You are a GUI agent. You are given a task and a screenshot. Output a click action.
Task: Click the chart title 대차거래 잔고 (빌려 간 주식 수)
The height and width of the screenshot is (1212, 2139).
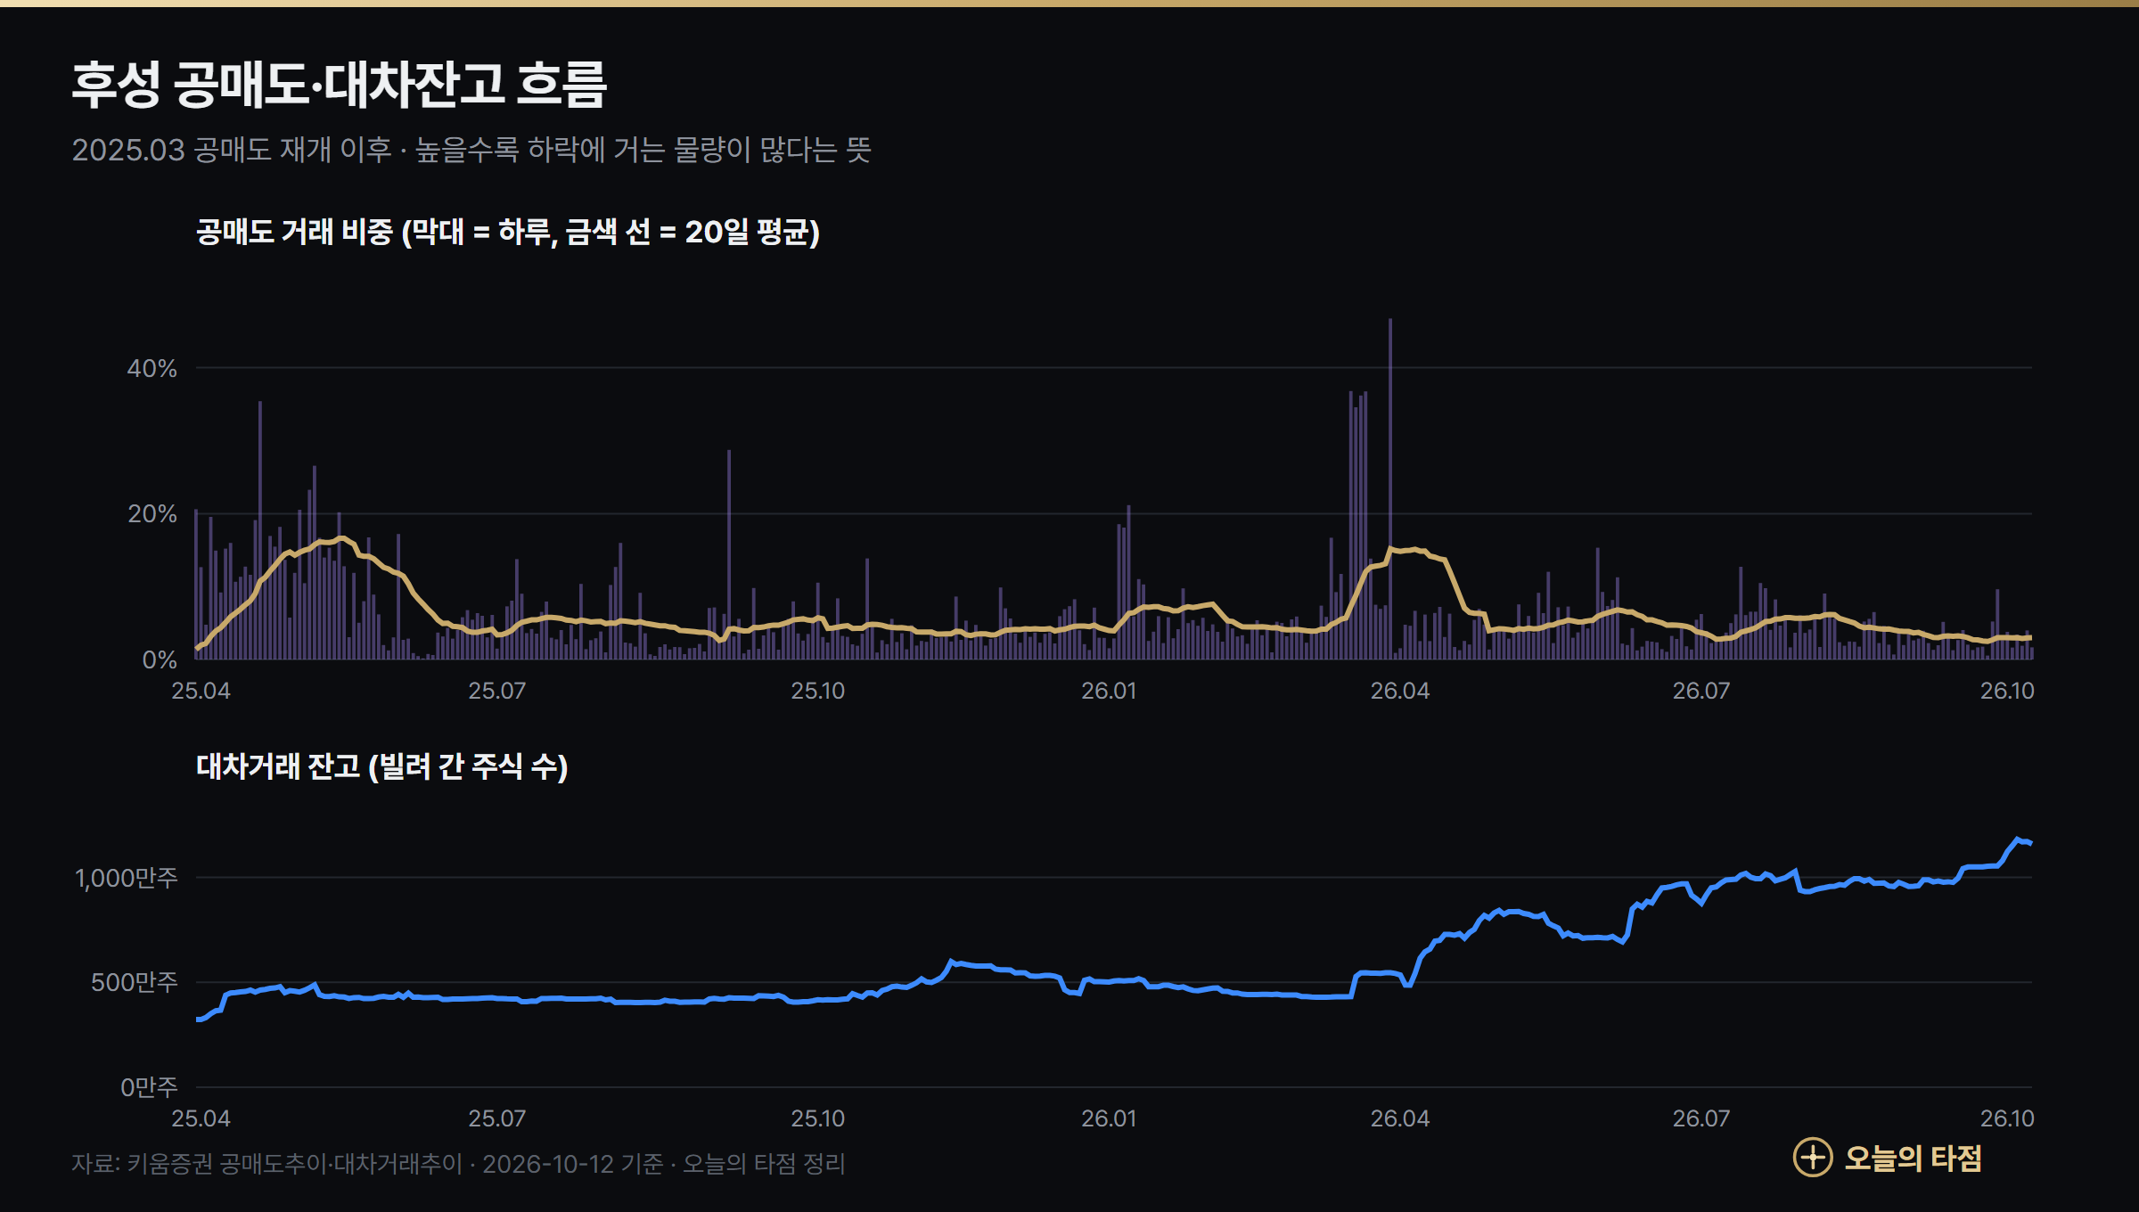pos(382,766)
